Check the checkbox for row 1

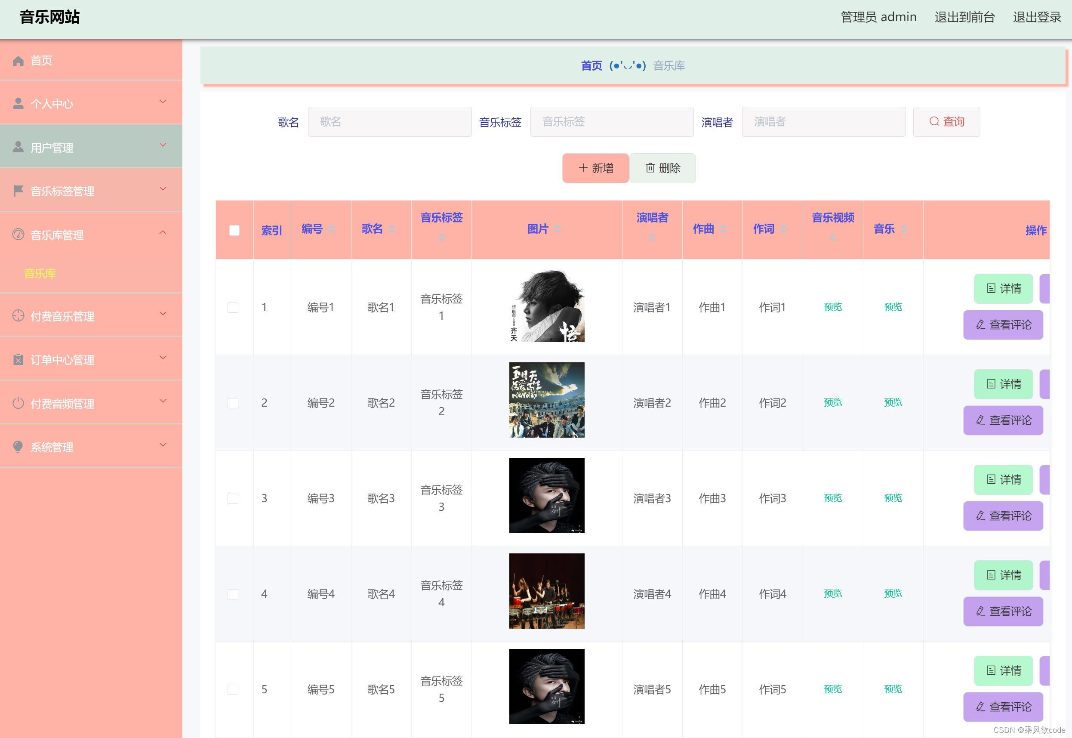click(x=233, y=308)
